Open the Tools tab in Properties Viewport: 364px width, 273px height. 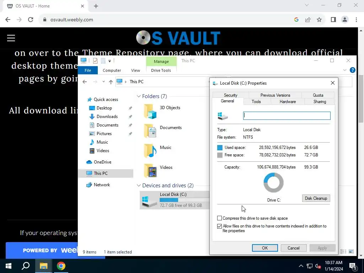tap(256, 102)
